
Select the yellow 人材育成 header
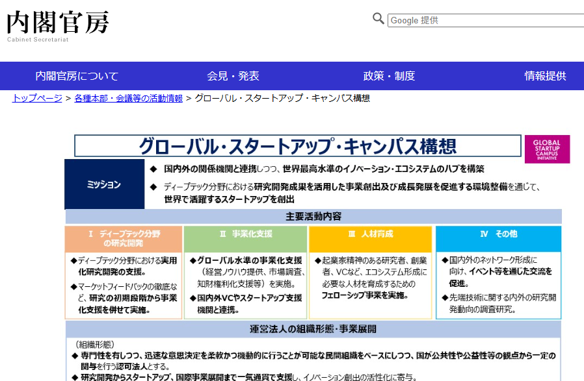coord(370,234)
